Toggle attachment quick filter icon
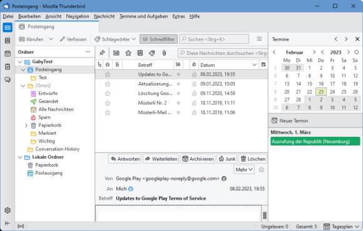Screen dimensions: 363x231 pyautogui.click(x=164, y=53)
